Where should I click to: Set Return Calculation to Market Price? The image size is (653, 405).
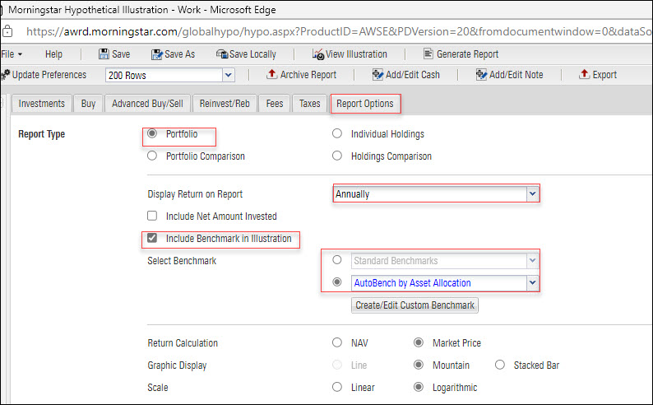pyautogui.click(x=418, y=342)
